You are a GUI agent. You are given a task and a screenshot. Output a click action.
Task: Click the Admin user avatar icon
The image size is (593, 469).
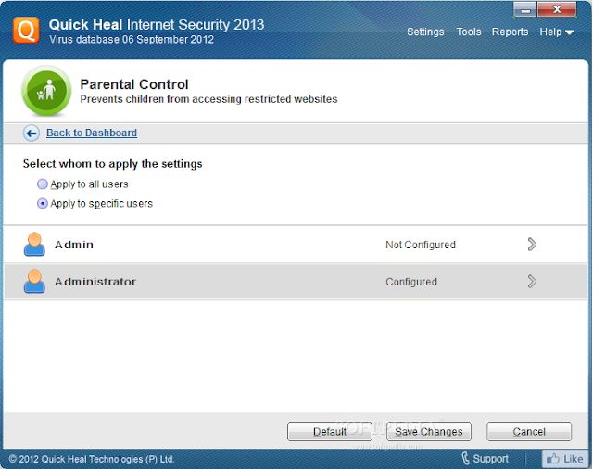[34, 245]
